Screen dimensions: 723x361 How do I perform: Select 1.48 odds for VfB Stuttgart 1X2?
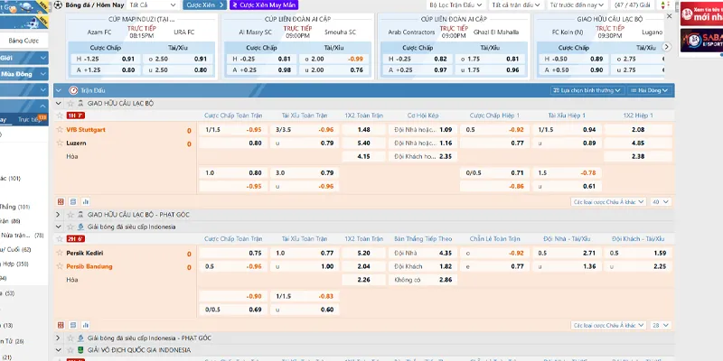point(364,129)
